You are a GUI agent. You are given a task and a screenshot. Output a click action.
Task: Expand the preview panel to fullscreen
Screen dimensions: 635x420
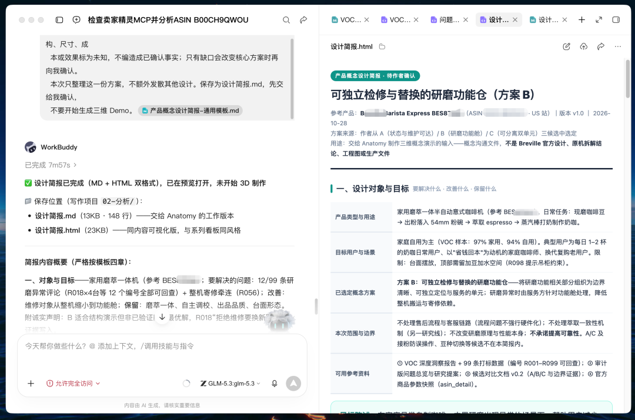[x=599, y=20]
